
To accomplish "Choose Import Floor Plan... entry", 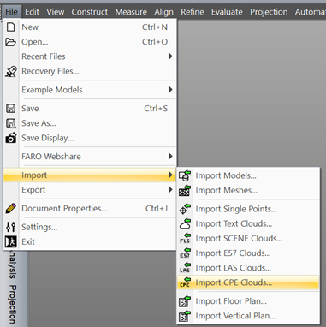I will point(248,301).
